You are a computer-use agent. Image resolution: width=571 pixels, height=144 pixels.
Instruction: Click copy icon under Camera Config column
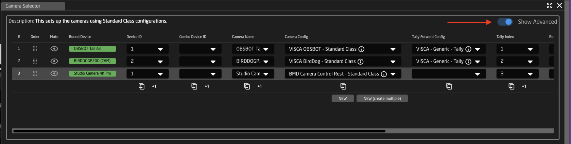click(343, 86)
